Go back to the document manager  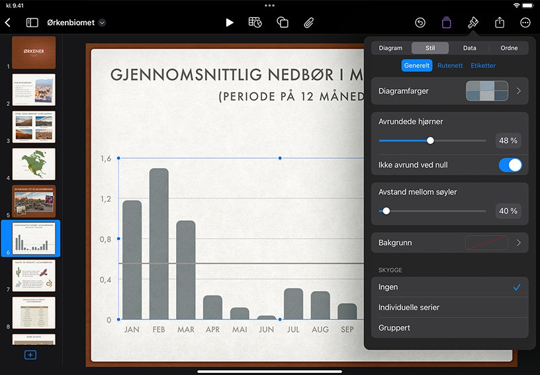point(8,22)
